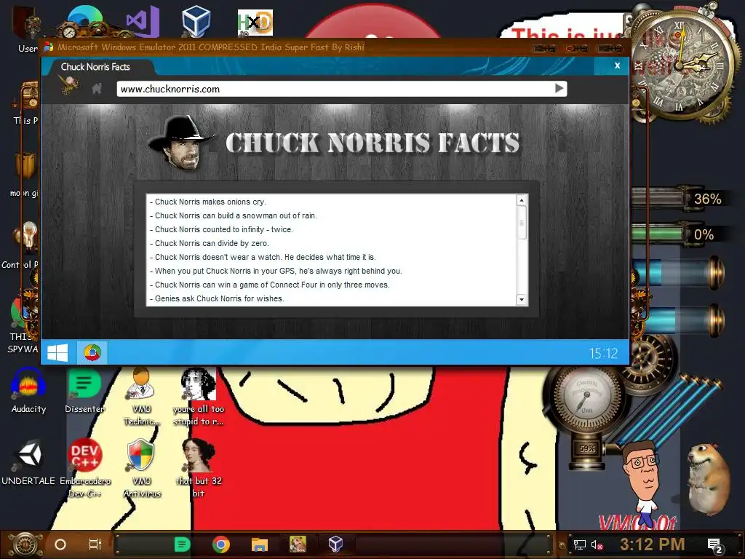Open the Audacity desktop icon
745x559 pixels.
click(28, 390)
